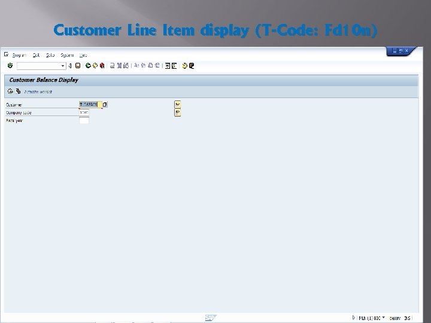Viewport: 431px width, 323px height.
Task: Click the green Back arrow icon
Action: [x=88, y=66]
